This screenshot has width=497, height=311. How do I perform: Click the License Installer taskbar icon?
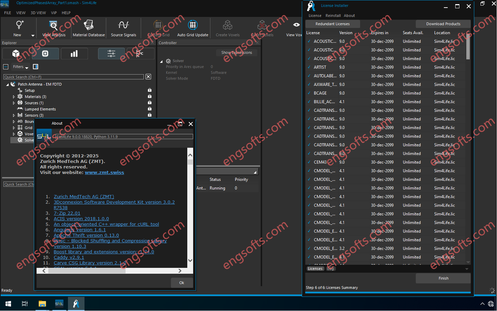pos(76,304)
